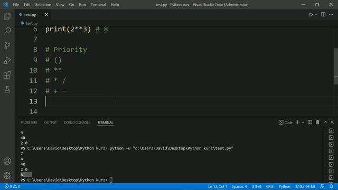Select the Terminal panel tab

105,122
